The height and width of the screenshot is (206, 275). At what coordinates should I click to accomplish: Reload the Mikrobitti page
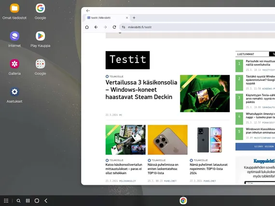point(114,27)
